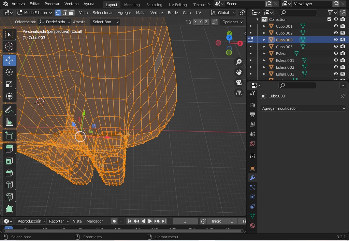Viewport: 349px width, 241px height.
Task: Open the Opciones button in viewport header
Action: click(x=232, y=22)
